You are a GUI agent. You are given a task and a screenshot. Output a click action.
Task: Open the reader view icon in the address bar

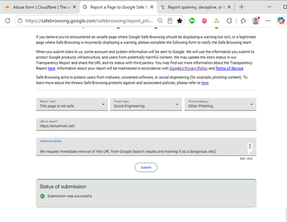click(170, 21)
